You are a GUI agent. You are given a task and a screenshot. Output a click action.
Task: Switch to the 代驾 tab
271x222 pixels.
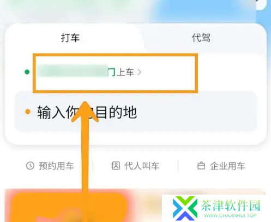click(201, 38)
